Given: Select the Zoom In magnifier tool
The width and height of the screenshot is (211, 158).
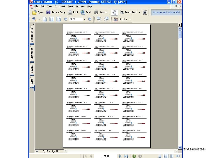Looking at the screenshot, I should [x=35, y=19].
